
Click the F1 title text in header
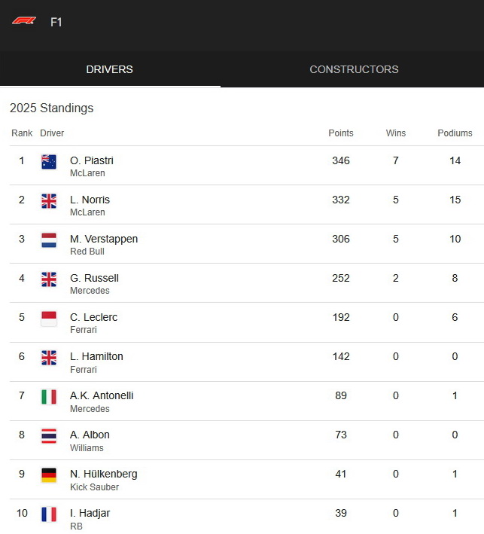click(x=56, y=22)
